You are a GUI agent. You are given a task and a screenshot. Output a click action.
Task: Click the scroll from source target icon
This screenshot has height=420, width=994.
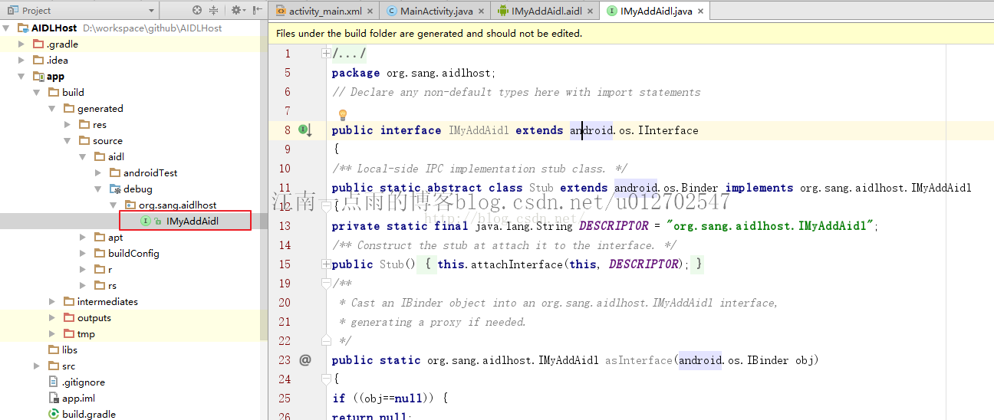[x=197, y=10]
